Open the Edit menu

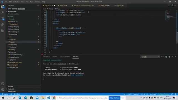click(10, 2)
